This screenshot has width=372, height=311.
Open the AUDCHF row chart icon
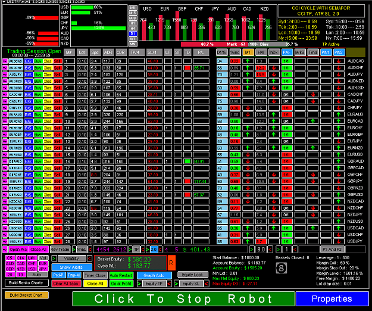[x=5, y=68]
